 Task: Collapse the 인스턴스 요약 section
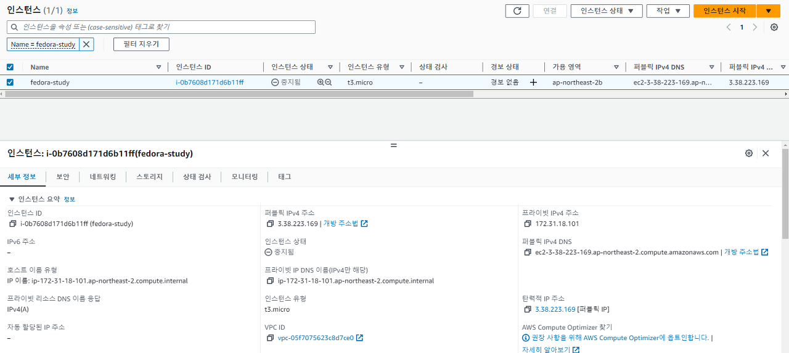12,199
